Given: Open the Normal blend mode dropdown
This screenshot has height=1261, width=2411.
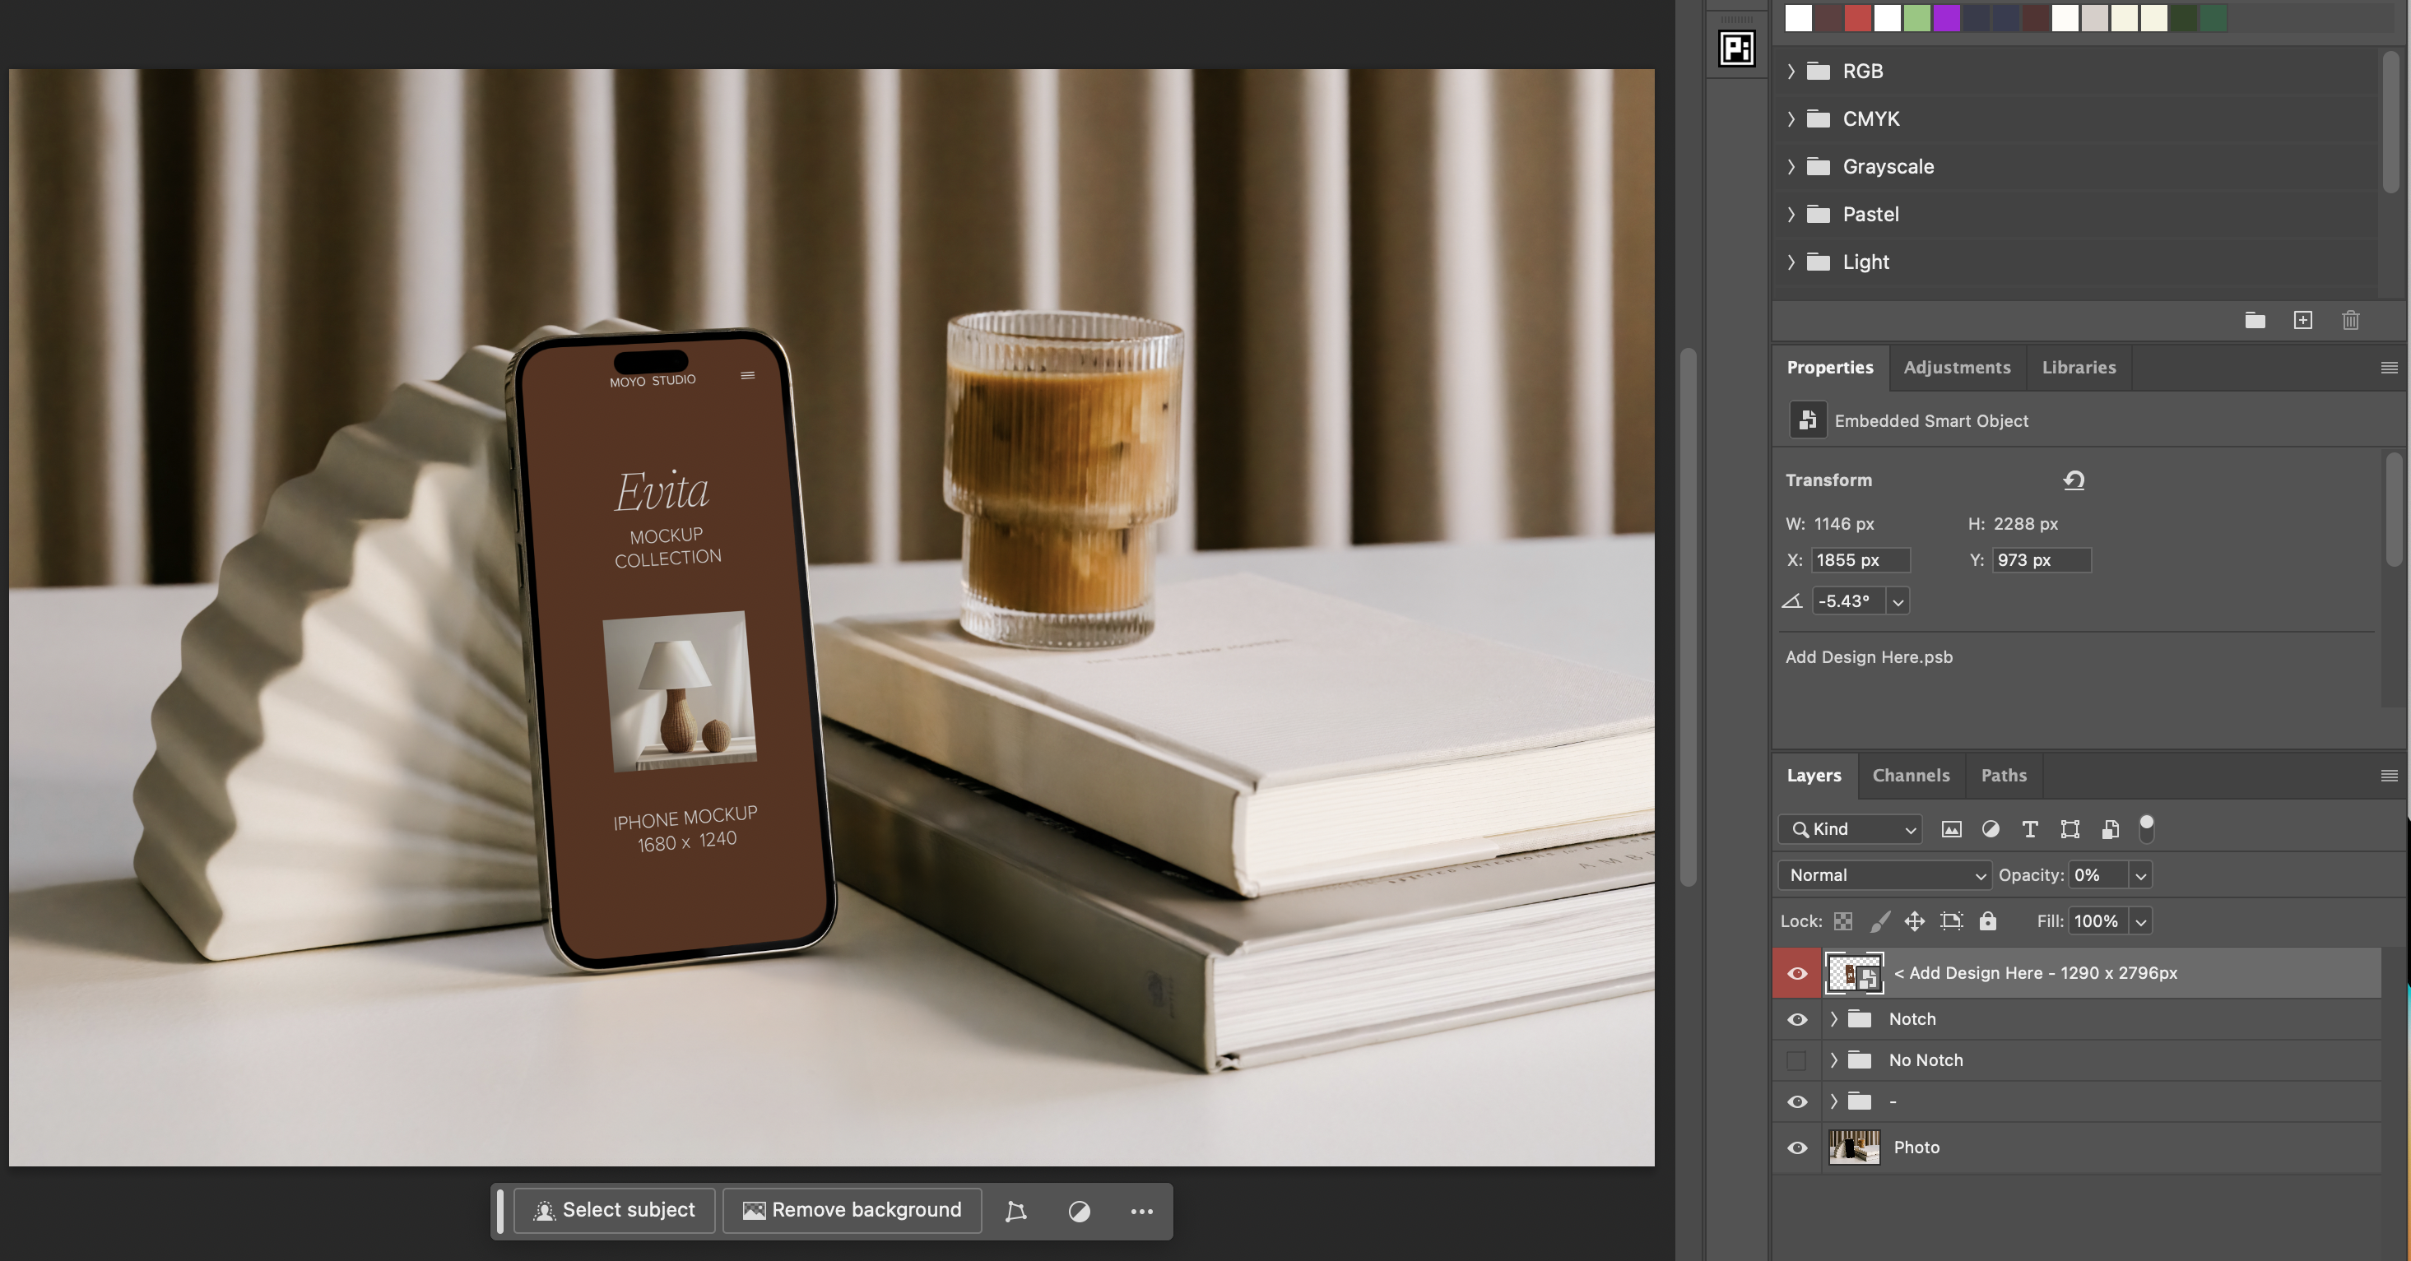Looking at the screenshot, I should 1885,874.
